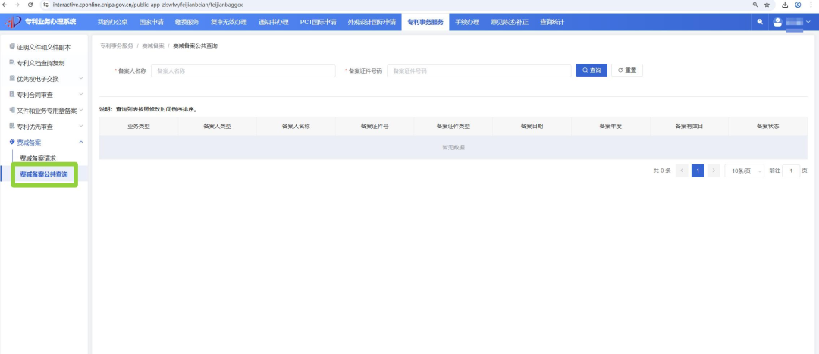
Task: Open 证明文件和文件副本 sidebar item
Action: click(43, 47)
